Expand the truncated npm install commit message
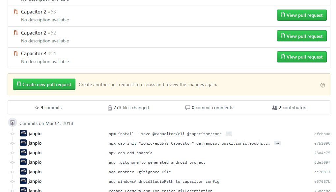This screenshot has height=192, width=336. click(229, 133)
